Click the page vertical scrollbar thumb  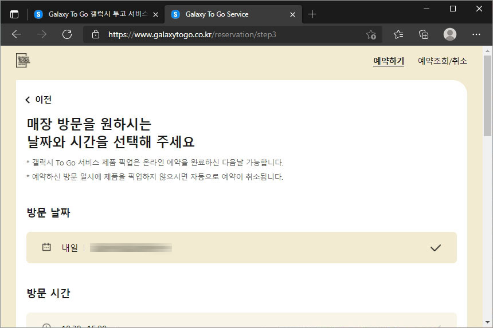[x=487, y=96]
